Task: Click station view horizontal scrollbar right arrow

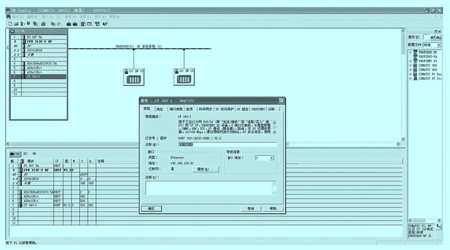Action: pos(398,144)
